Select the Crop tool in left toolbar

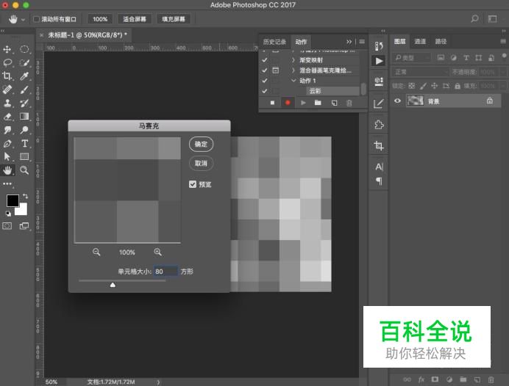[x=7, y=76]
